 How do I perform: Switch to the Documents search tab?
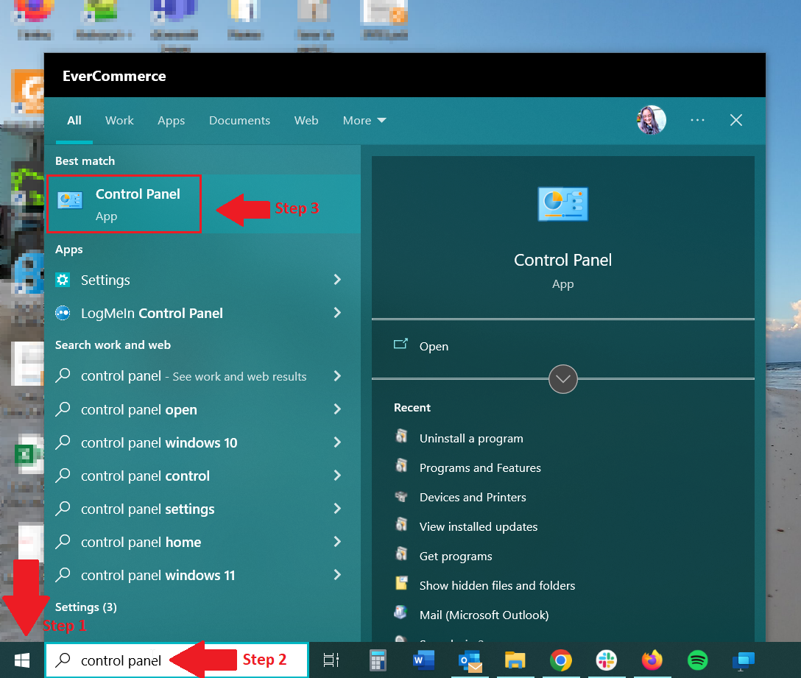(x=239, y=121)
